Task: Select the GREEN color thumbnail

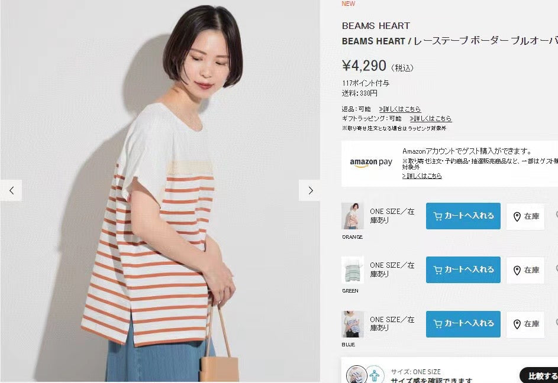Action: pos(352,270)
